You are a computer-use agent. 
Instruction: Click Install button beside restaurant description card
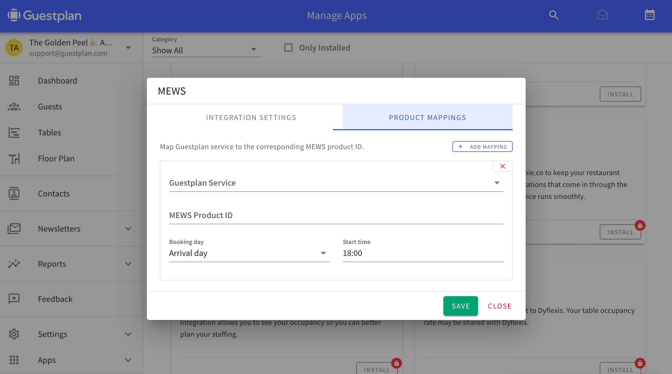point(620,232)
